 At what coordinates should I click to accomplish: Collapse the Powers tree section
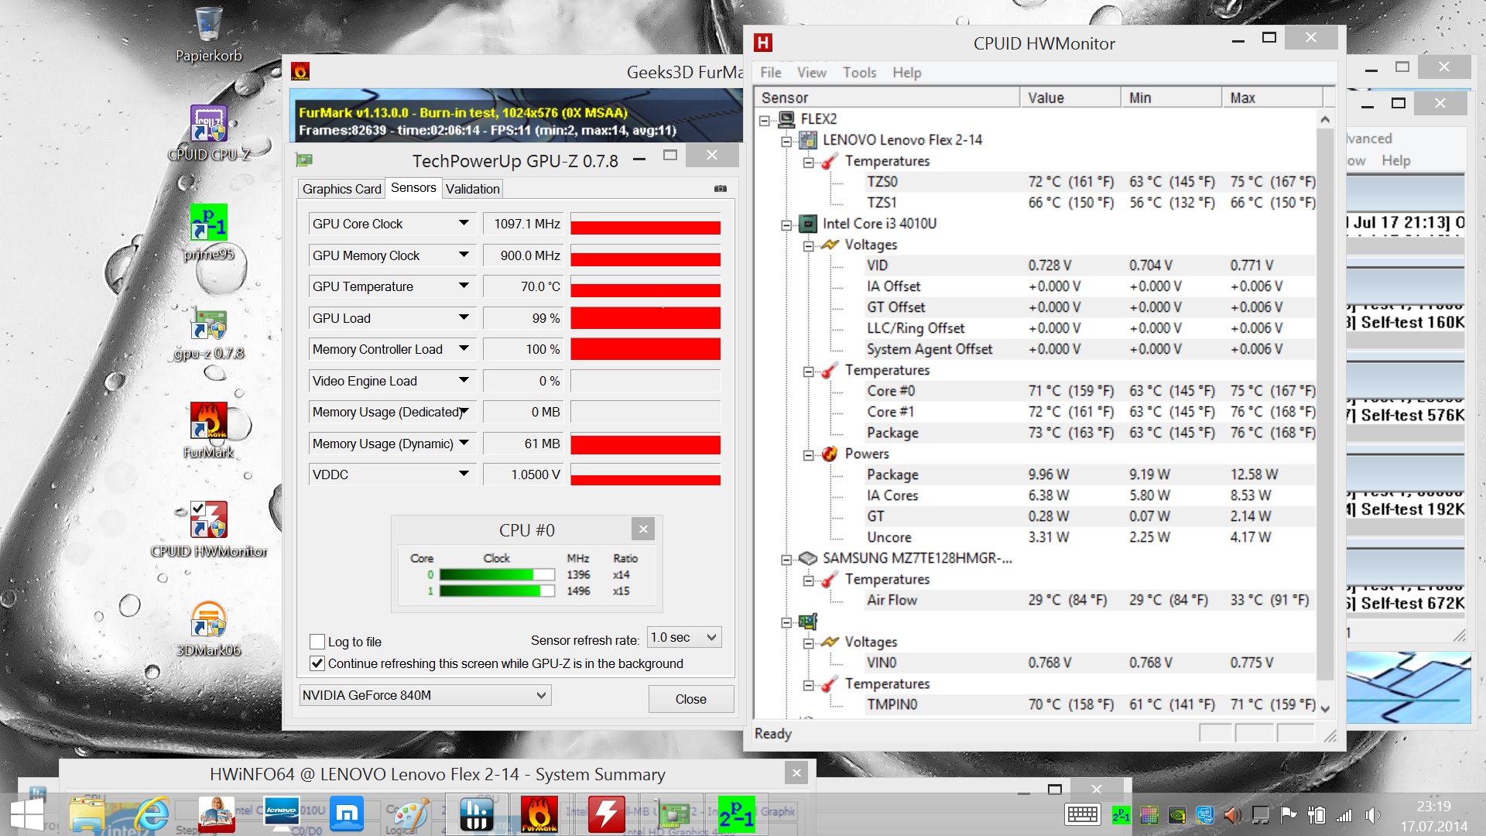pos(808,454)
